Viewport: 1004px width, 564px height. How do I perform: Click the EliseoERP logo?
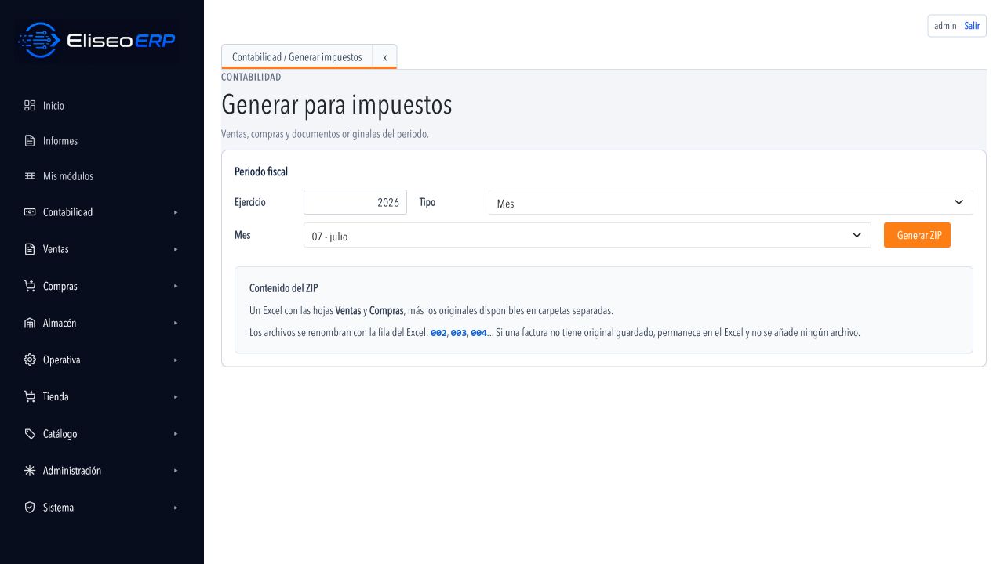pos(96,41)
